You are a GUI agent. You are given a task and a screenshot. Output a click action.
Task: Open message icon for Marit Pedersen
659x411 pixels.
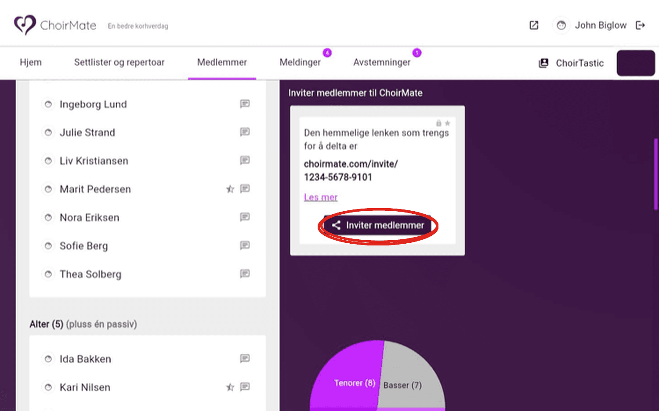(245, 189)
